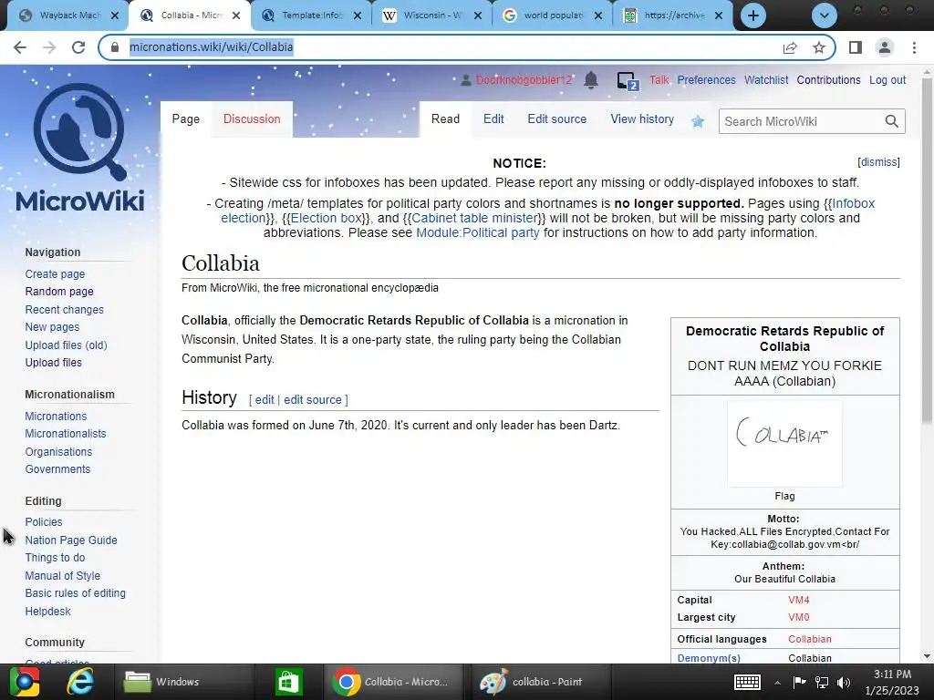
Task: Bookmark this page with the star icon
Action: point(819,47)
